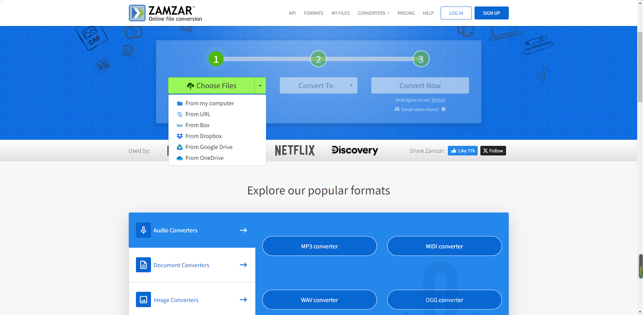This screenshot has height=315, width=643.
Task: Click the page vertical scrollbar thumb
Action: tap(640, 67)
